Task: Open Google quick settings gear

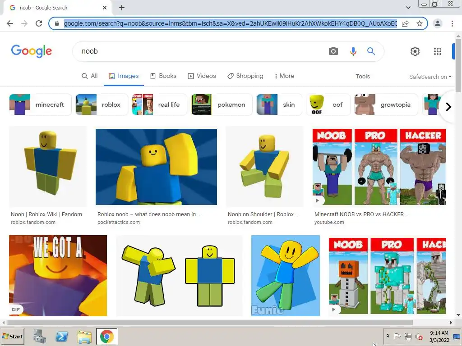Action: 415,51
